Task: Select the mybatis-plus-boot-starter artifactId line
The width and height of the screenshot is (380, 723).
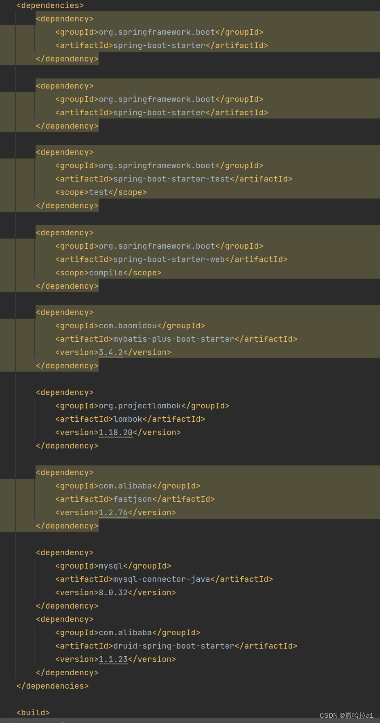Action: tap(176, 339)
